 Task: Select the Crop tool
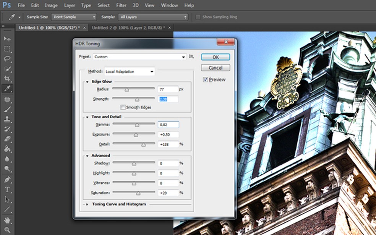[7, 79]
